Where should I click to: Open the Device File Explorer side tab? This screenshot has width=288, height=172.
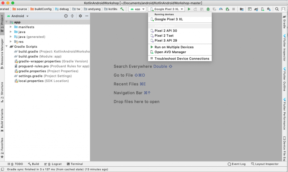pos(284,149)
